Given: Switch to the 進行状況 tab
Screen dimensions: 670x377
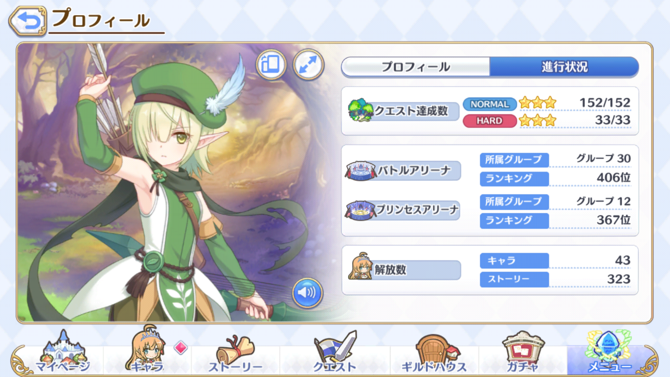Looking at the screenshot, I should (564, 67).
